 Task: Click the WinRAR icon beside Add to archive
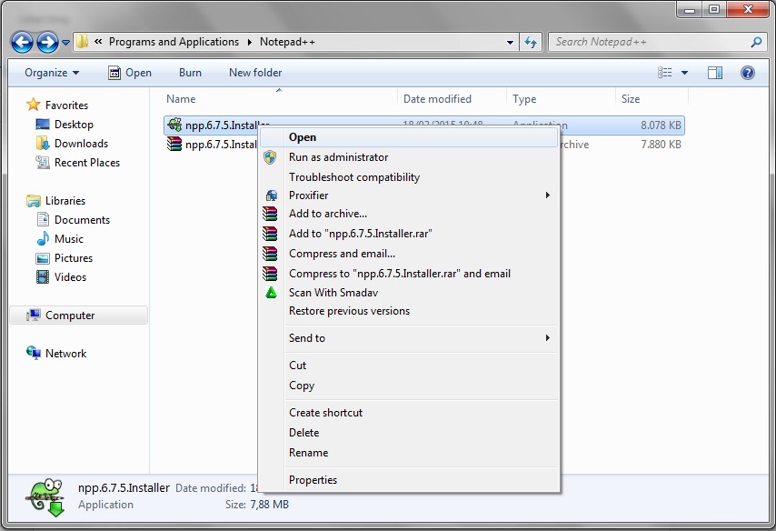point(271,214)
